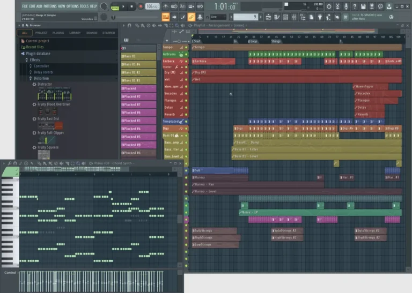Click the save disk icon
Viewport: 412px width, 293px height.
coord(363,6)
